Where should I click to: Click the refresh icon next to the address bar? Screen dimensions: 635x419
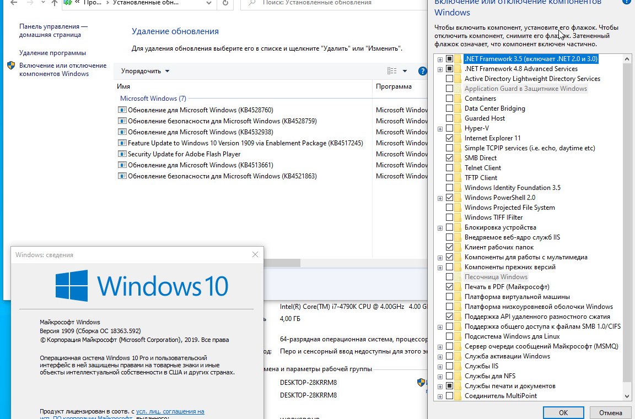225,3
